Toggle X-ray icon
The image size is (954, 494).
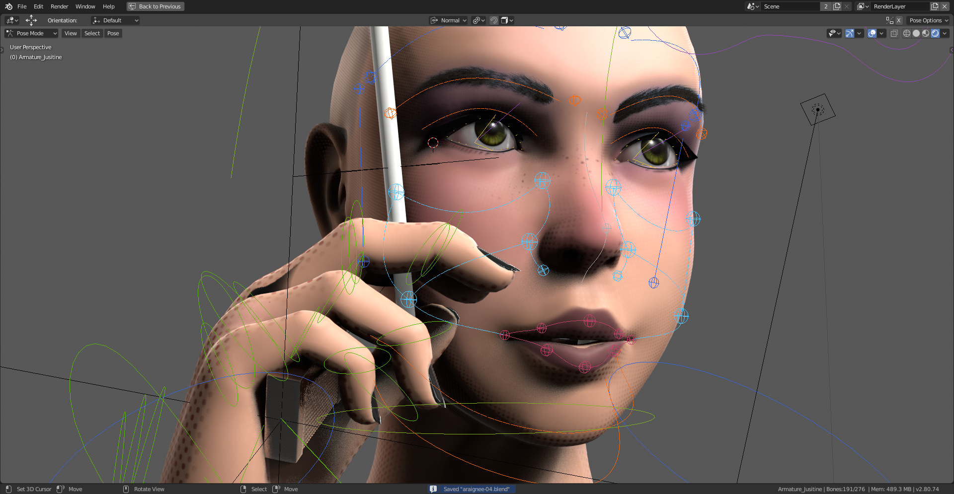coord(894,33)
